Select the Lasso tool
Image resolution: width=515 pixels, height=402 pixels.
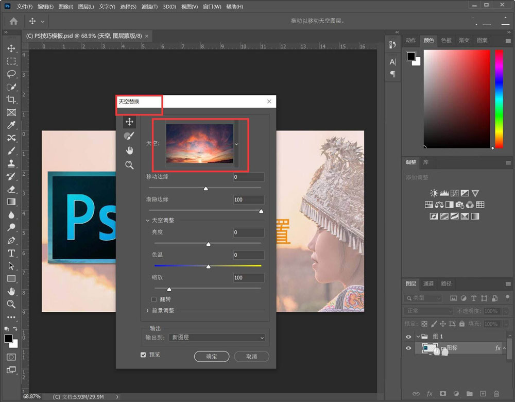click(x=11, y=74)
